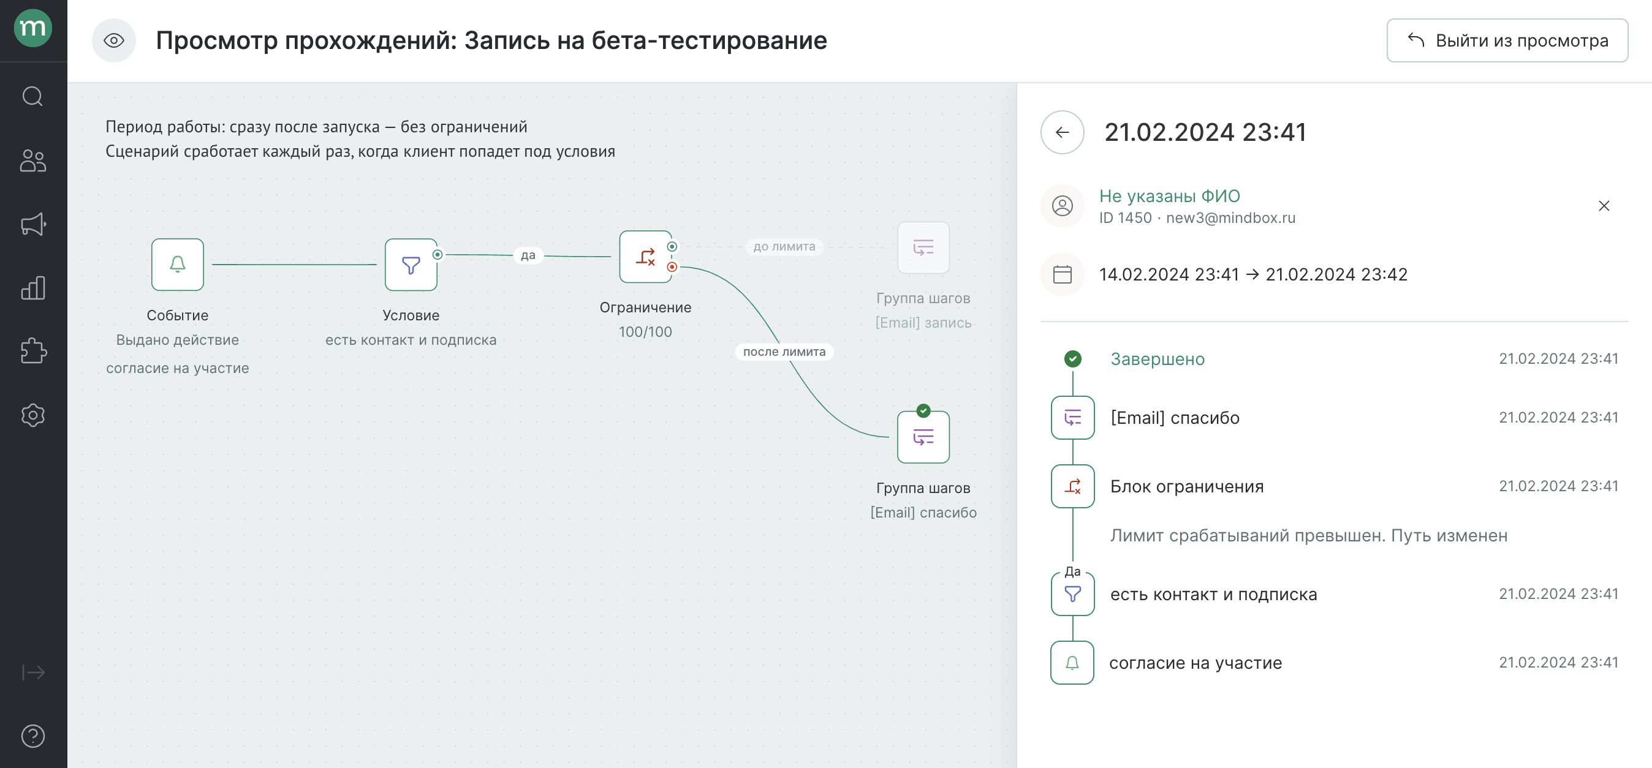1652x768 pixels.
Task: Click the green output port of Условие block
Action: (x=438, y=255)
